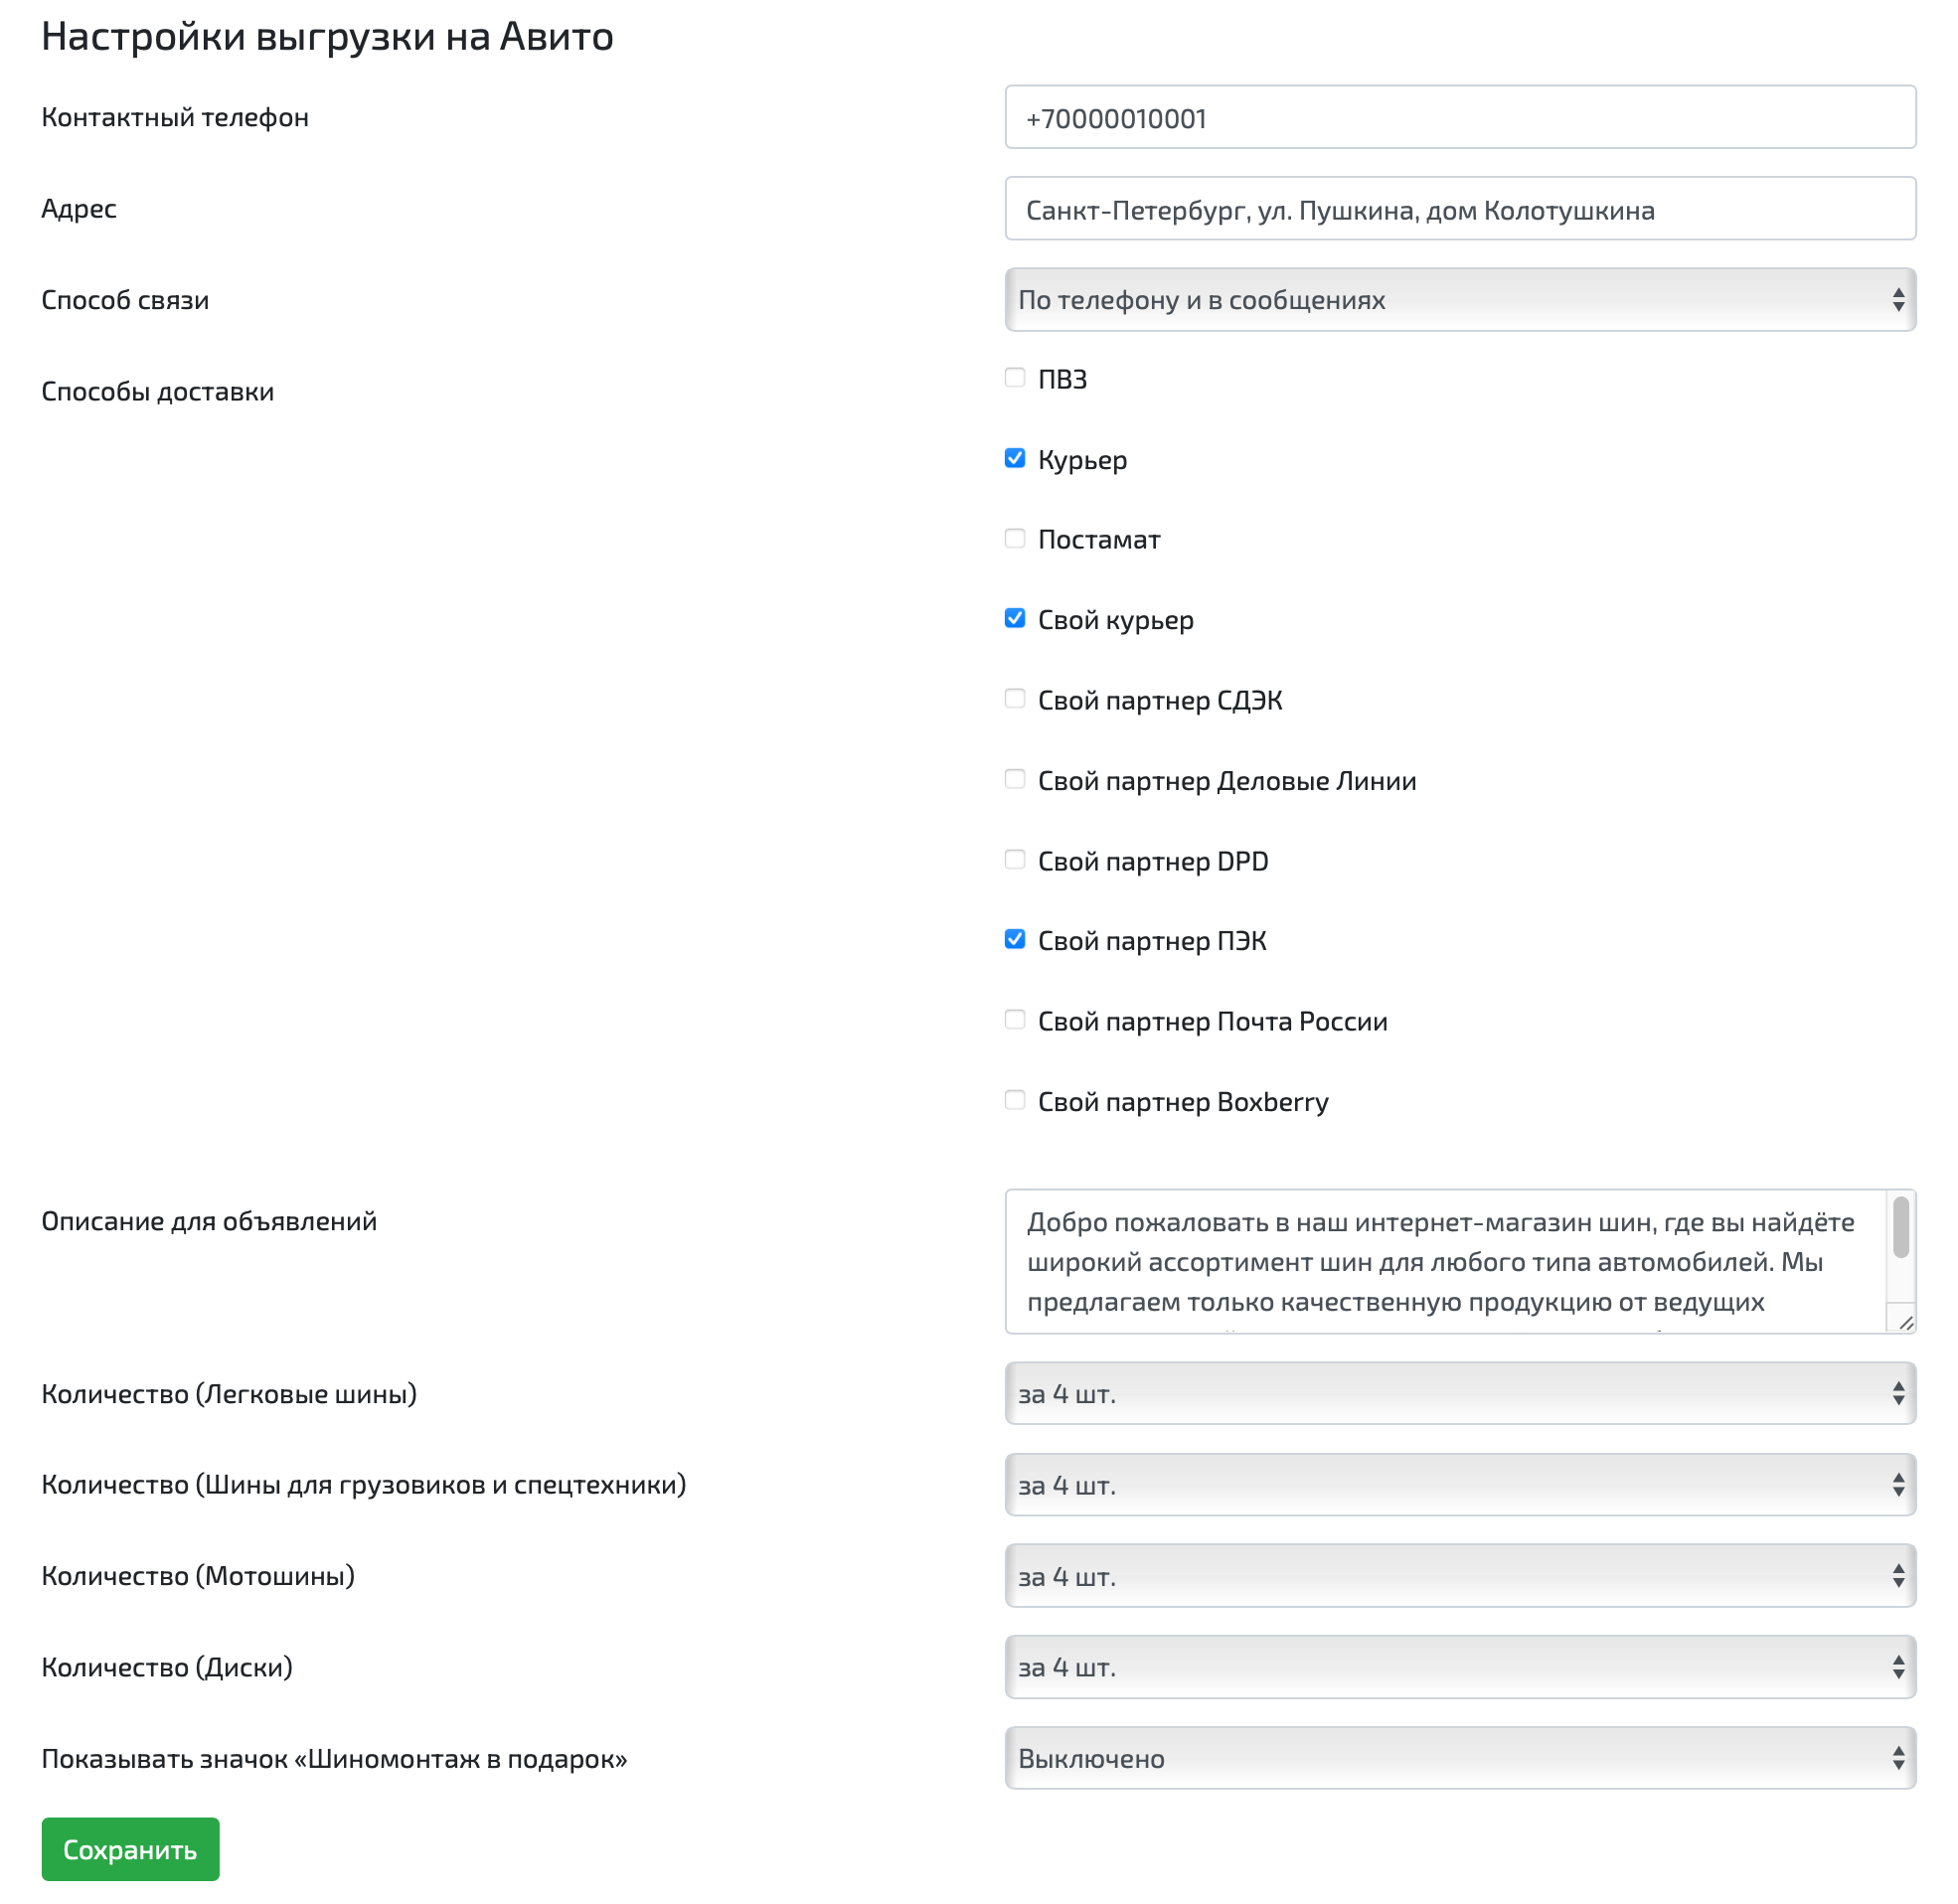1958x1904 pixels.
Task: Open the Способ связи dropdown
Action: click(x=1459, y=300)
